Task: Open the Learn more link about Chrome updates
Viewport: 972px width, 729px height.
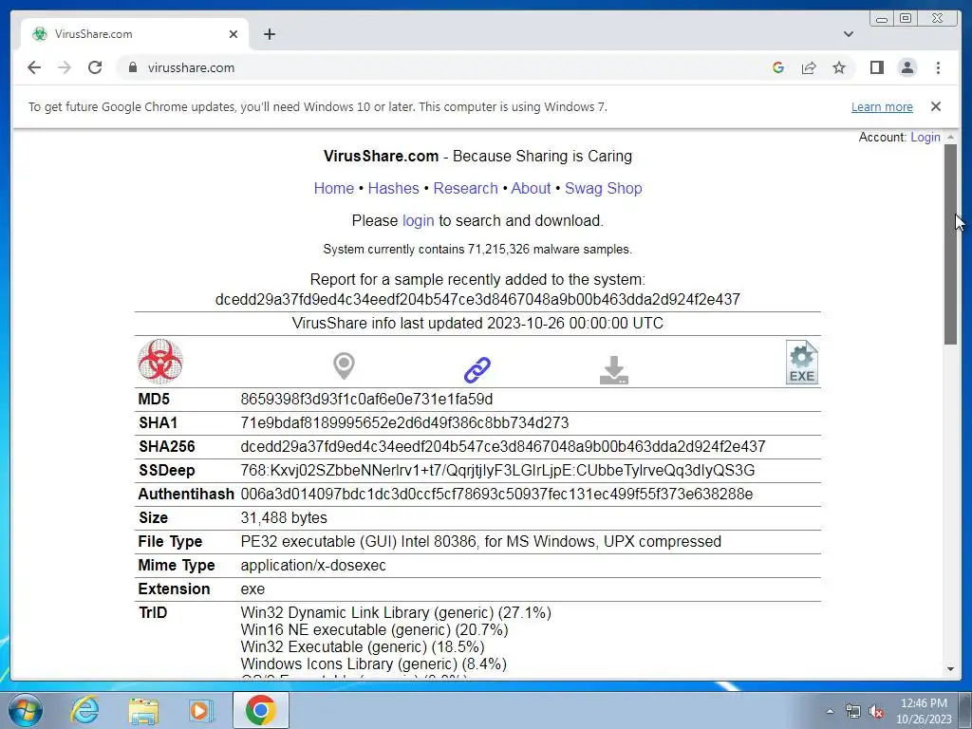Action: pos(882,106)
